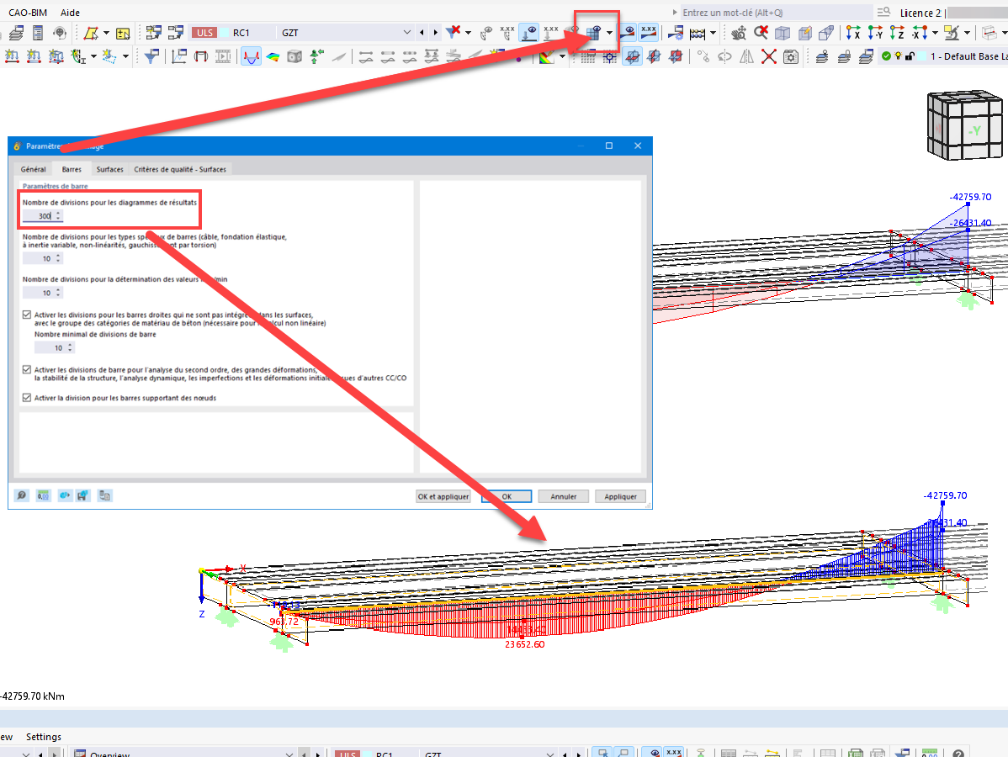
Task: Switch to the Général tab
Action: [x=34, y=169]
